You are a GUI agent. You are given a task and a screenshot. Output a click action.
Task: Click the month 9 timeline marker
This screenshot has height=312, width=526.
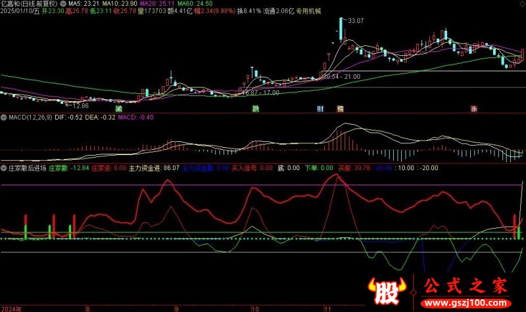coord(176,309)
